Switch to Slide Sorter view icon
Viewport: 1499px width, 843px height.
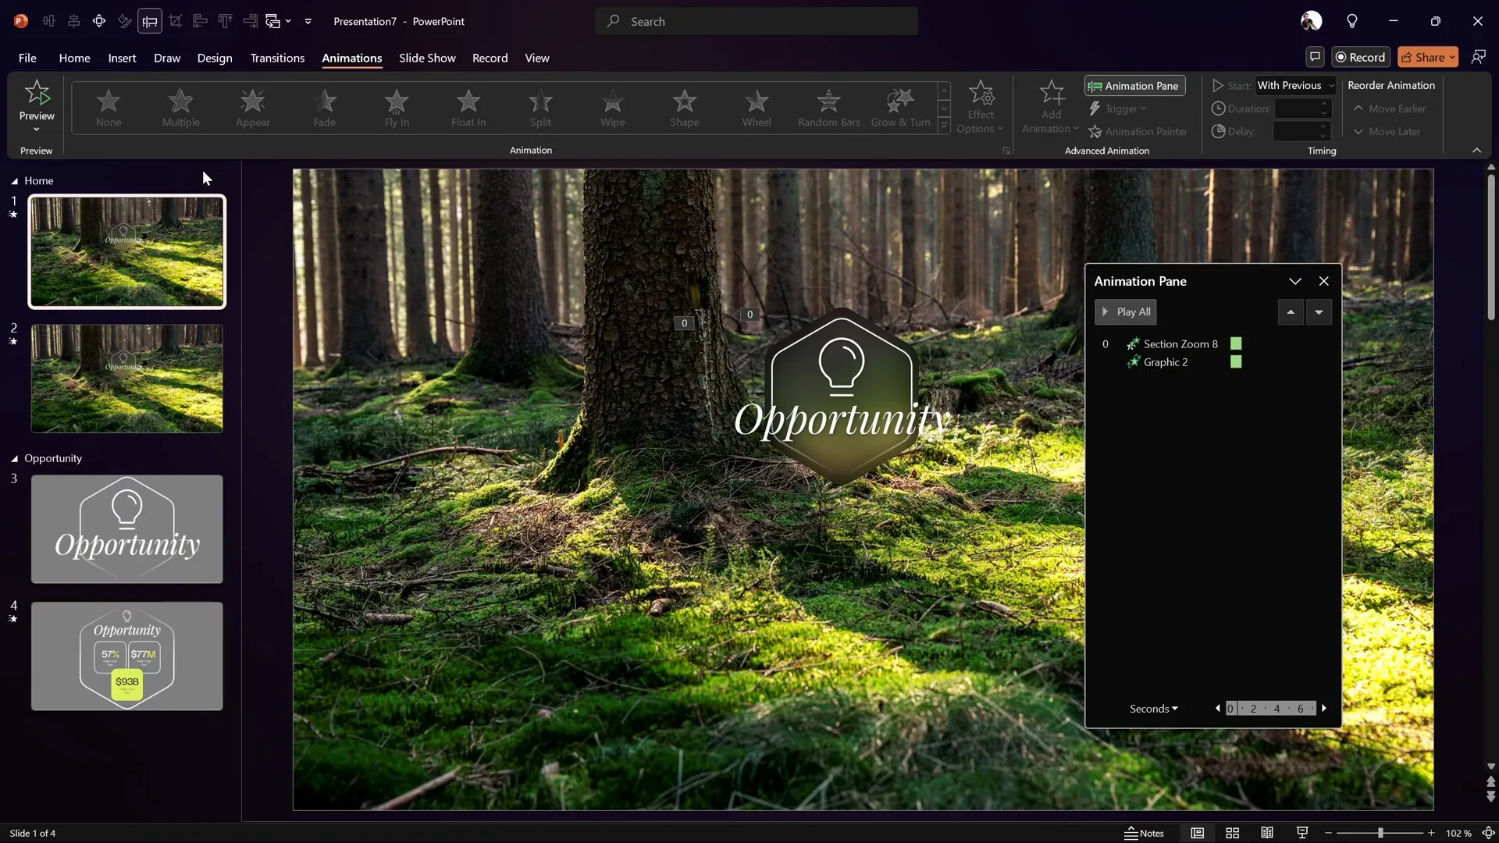click(1232, 833)
